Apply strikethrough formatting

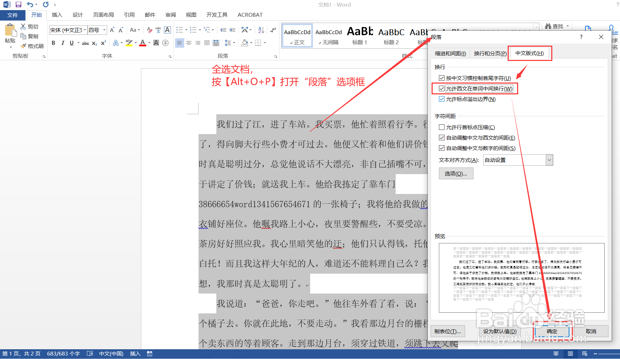85,43
